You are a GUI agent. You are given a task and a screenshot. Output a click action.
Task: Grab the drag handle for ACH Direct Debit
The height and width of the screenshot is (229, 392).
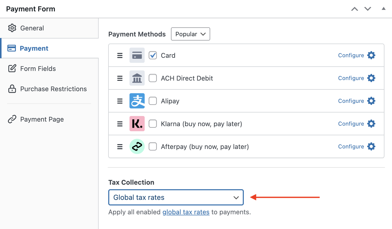(x=120, y=78)
